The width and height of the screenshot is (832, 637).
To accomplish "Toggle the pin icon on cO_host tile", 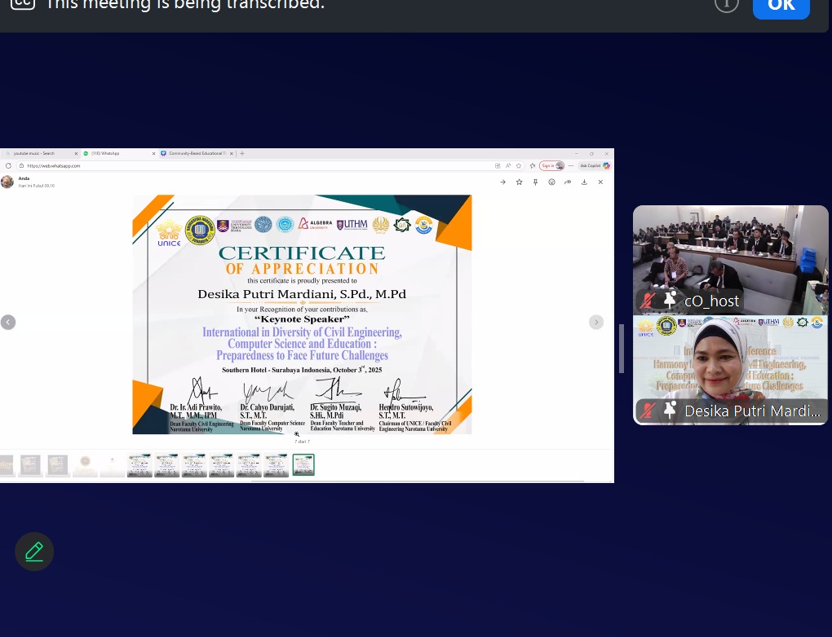I will [x=670, y=301].
